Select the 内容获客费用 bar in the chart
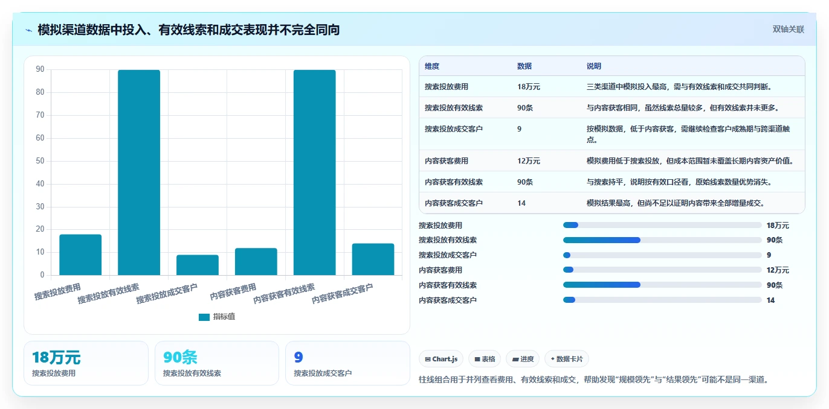 [256, 261]
